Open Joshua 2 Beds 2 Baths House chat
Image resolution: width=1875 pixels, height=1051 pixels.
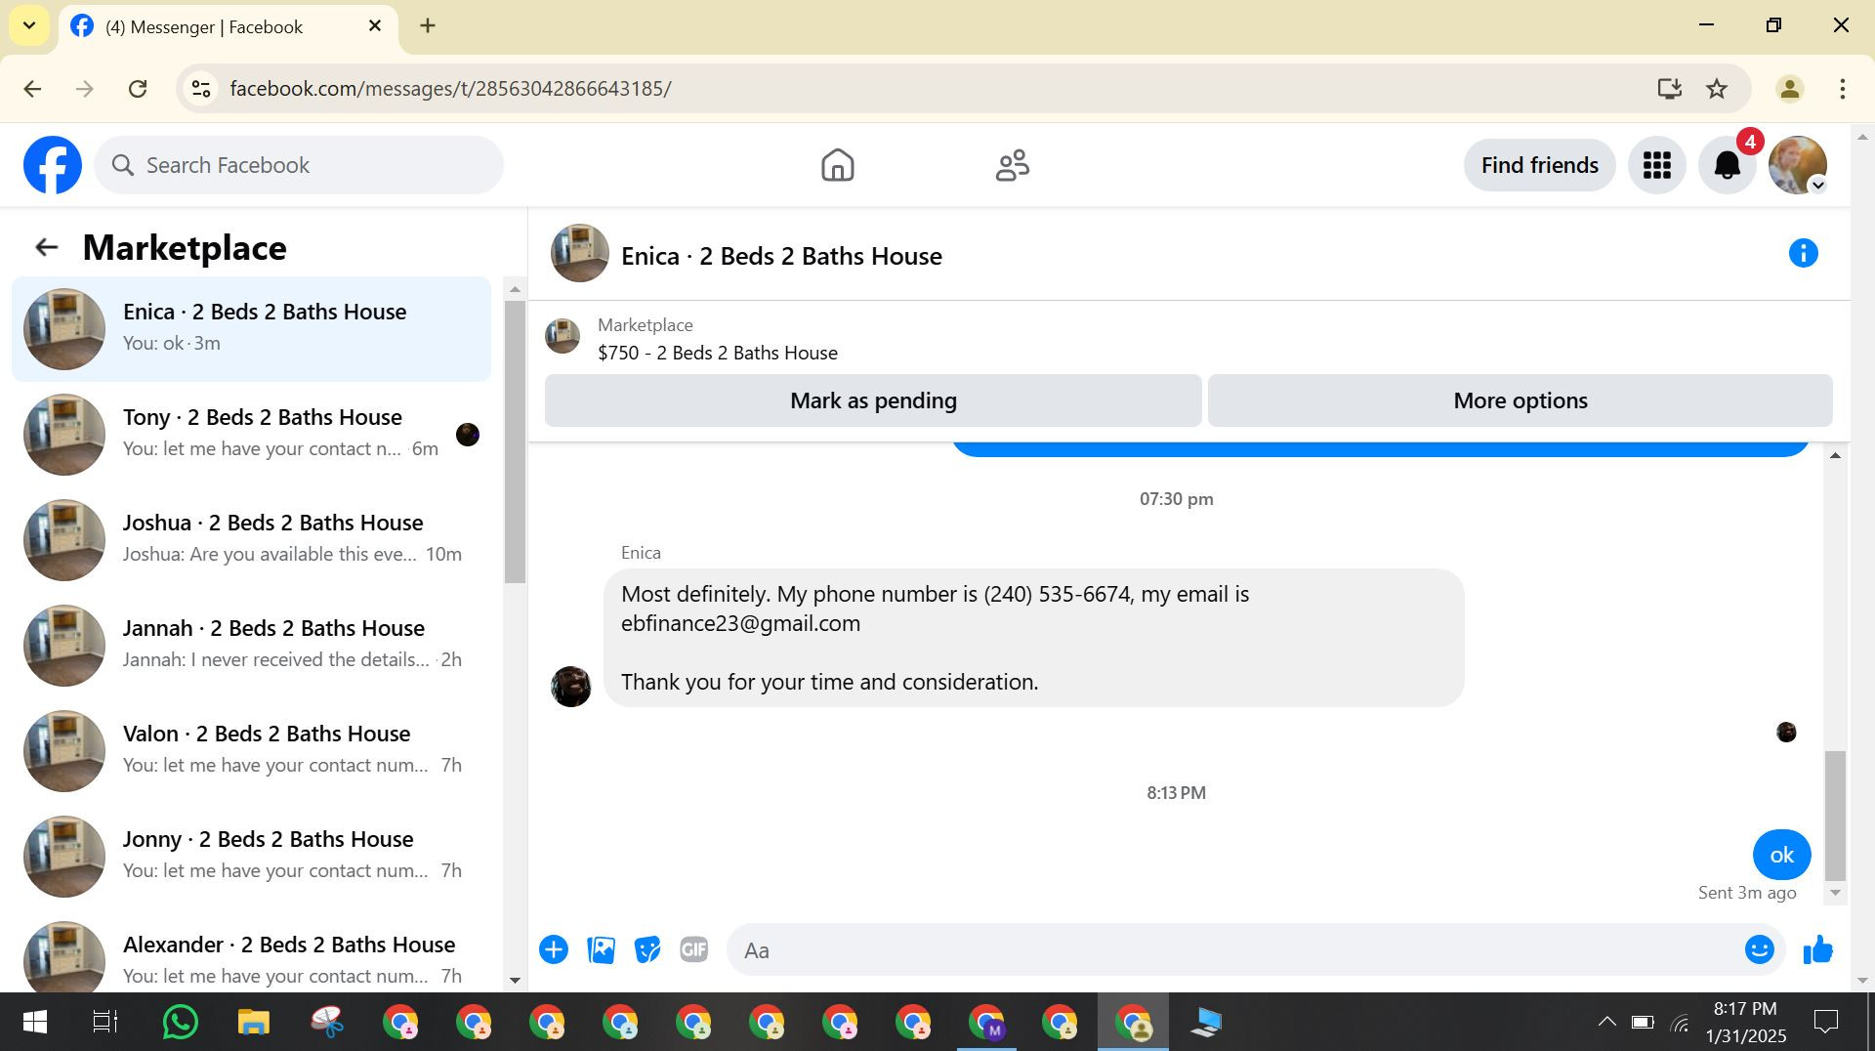(x=251, y=540)
